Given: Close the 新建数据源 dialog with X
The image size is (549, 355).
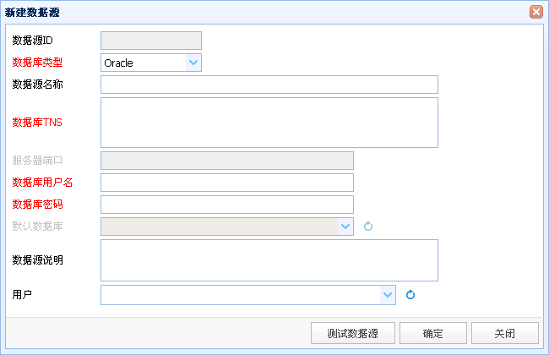Looking at the screenshot, I should [536, 12].
